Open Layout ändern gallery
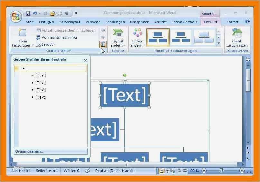This screenshot has width=260, height=182. point(118,38)
